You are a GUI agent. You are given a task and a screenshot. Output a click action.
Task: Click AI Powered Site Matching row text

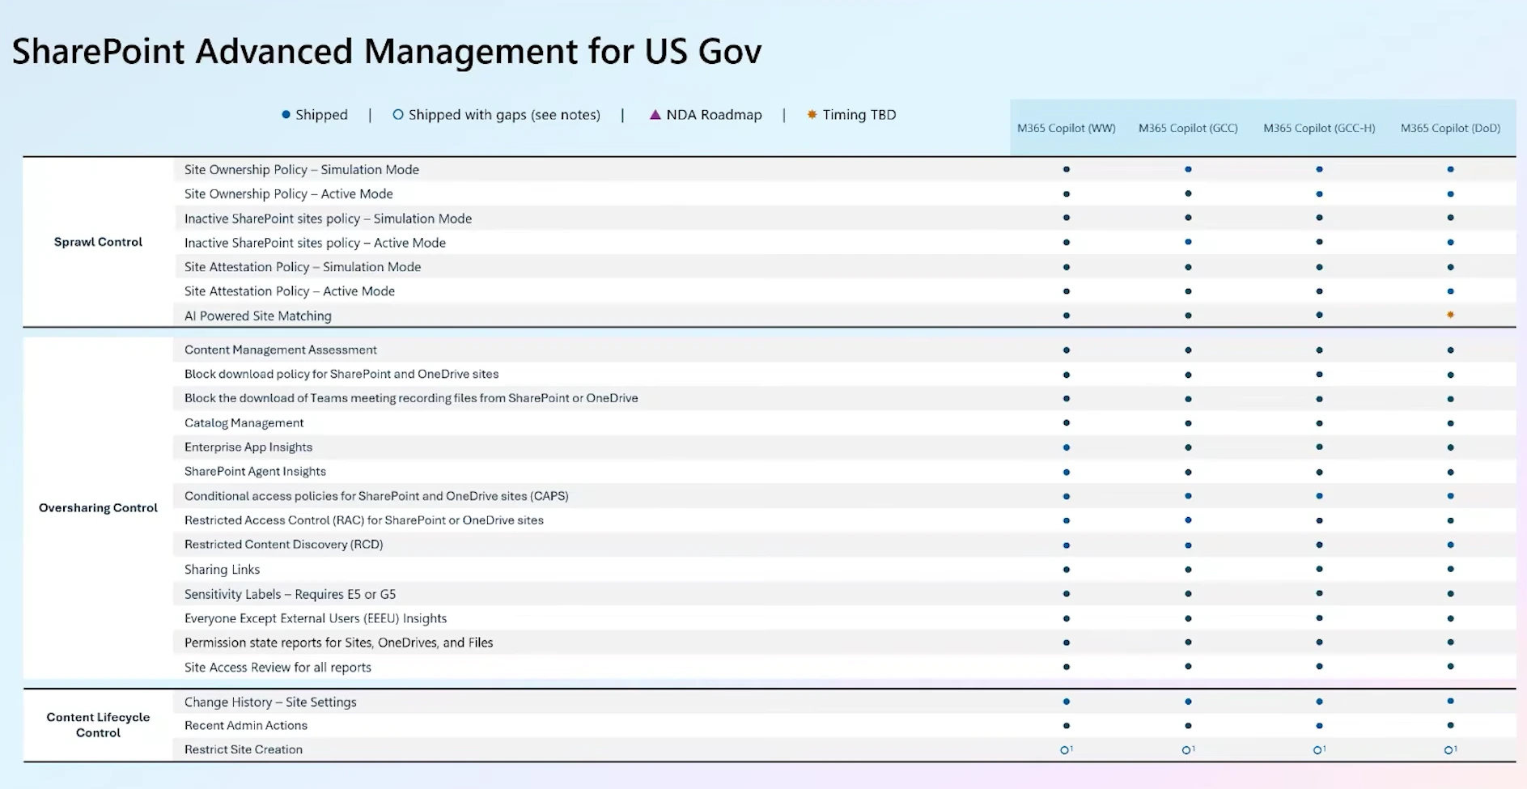258,316
